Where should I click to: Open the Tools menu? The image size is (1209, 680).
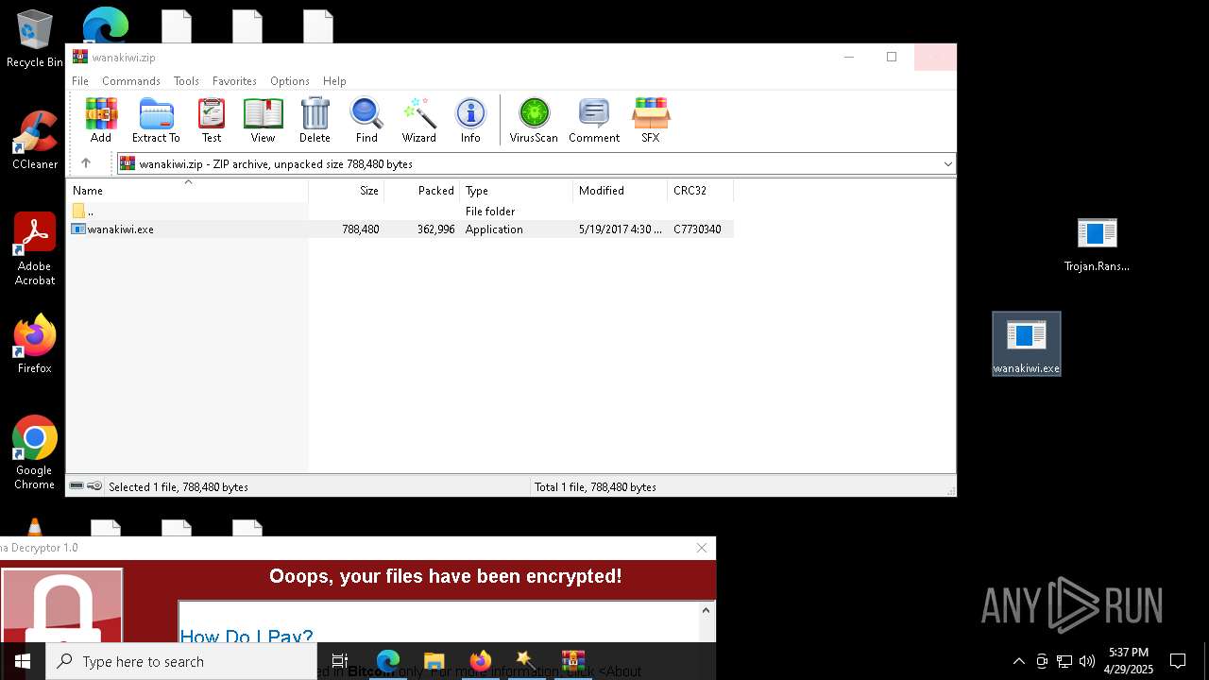[x=186, y=81]
